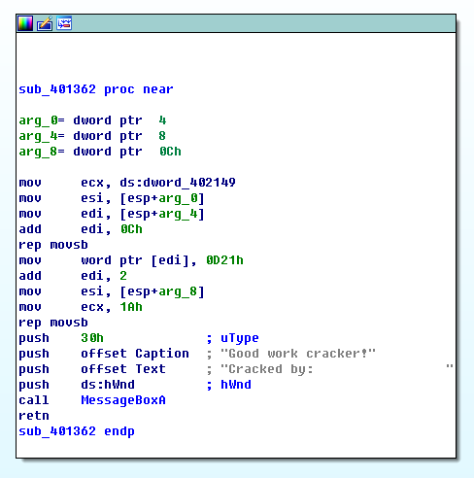Screen dimensions: 474x478
Task: Click 'mov edi, [esp+arg_4]' instruction
Action: coord(112,214)
